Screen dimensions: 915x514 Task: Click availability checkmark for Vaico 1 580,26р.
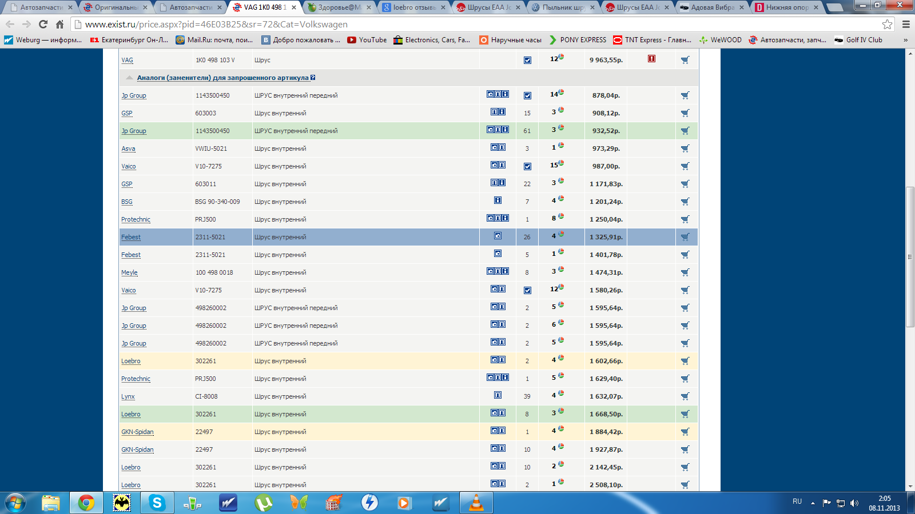click(527, 290)
